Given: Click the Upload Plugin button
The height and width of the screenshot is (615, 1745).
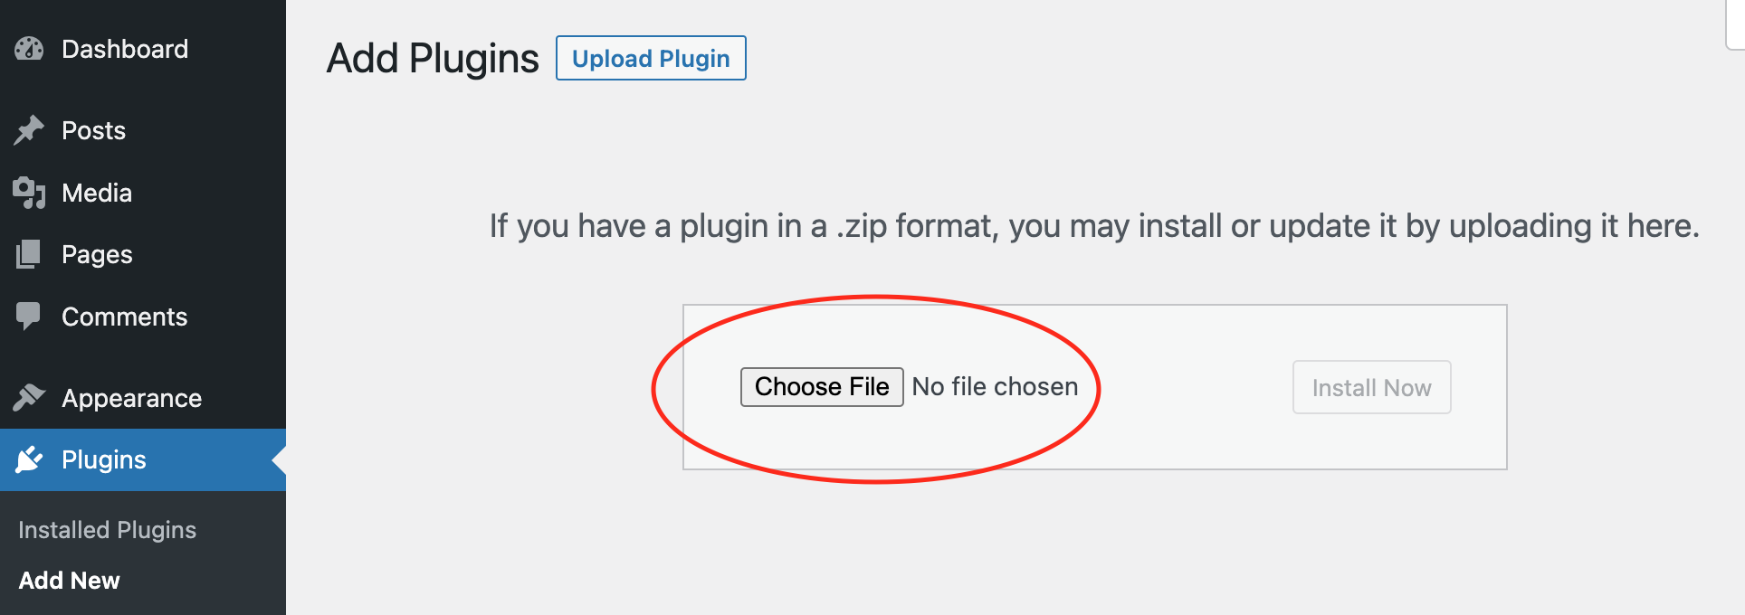Looking at the screenshot, I should 650,58.
